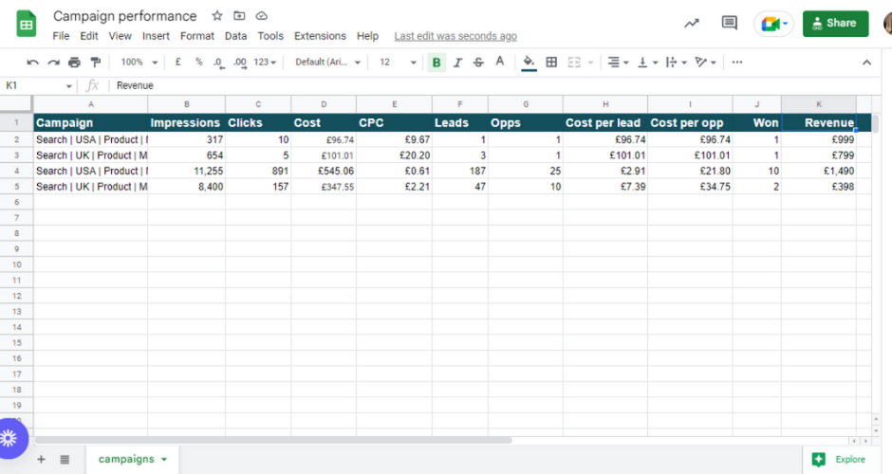Open the borders tool
The height and width of the screenshot is (474, 892).
click(551, 63)
